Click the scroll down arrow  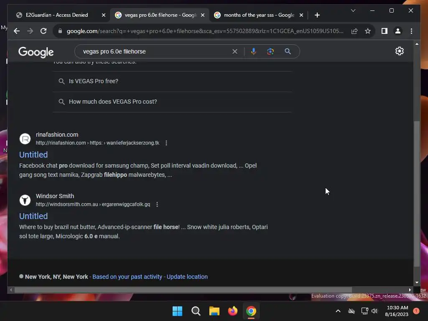pos(417,283)
